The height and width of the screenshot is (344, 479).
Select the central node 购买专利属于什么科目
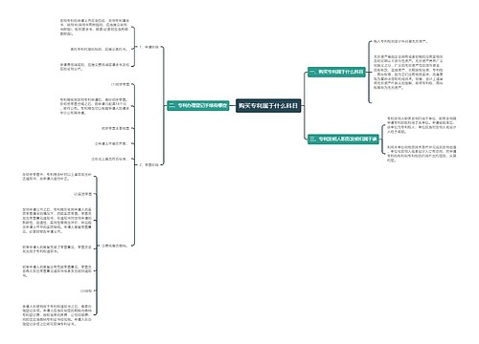coord(268,105)
